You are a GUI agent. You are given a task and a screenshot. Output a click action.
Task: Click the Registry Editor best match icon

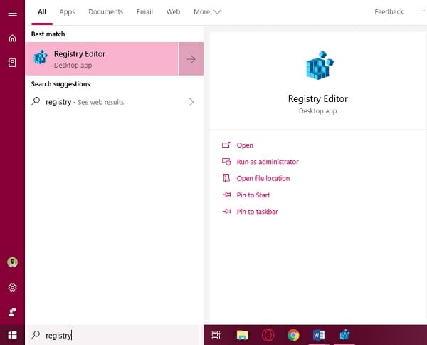coord(41,57)
